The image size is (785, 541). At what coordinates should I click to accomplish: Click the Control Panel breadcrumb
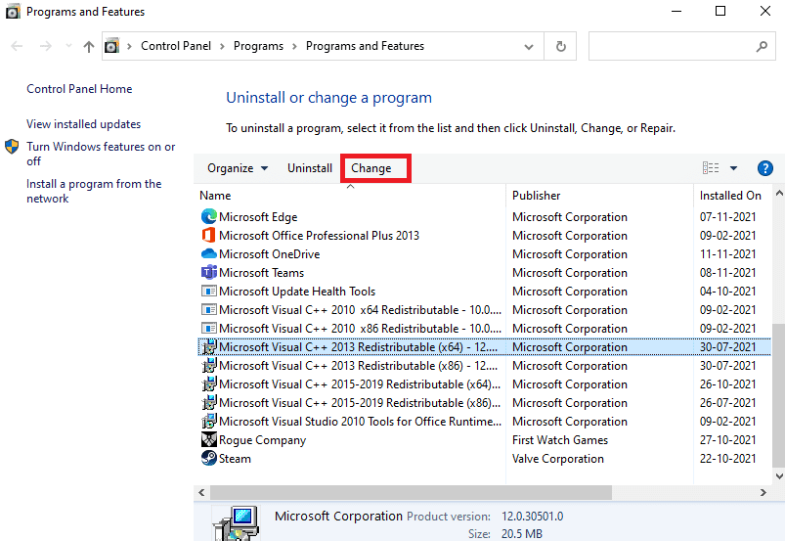pyautogui.click(x=176, y=46)
